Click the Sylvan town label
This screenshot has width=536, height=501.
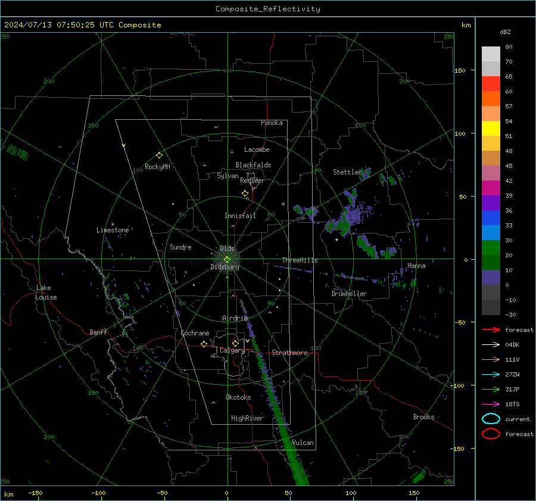point(228,175)
